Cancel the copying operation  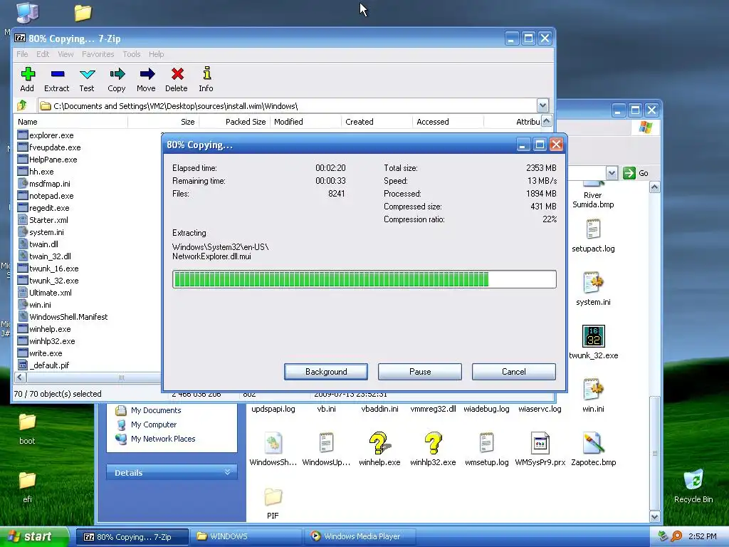click(514, 372)
